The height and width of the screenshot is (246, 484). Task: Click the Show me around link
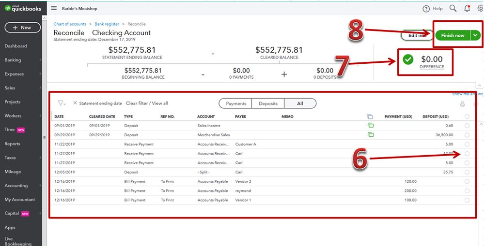click(468, 94)
